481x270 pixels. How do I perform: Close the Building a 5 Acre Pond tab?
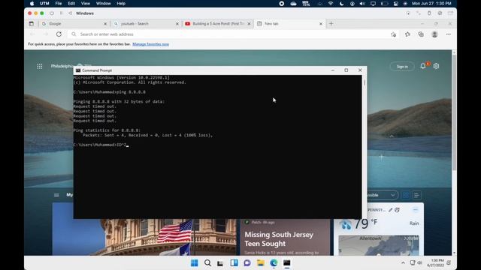click(x=249, y=23)
